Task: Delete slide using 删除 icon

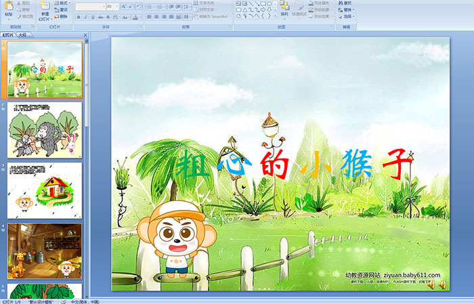Action: click(60, 17)
